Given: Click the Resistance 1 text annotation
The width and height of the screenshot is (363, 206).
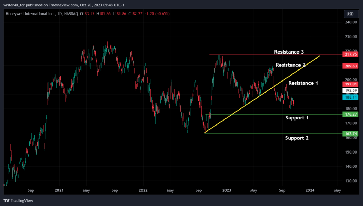Looking at the screenshot, I should 303,83.
